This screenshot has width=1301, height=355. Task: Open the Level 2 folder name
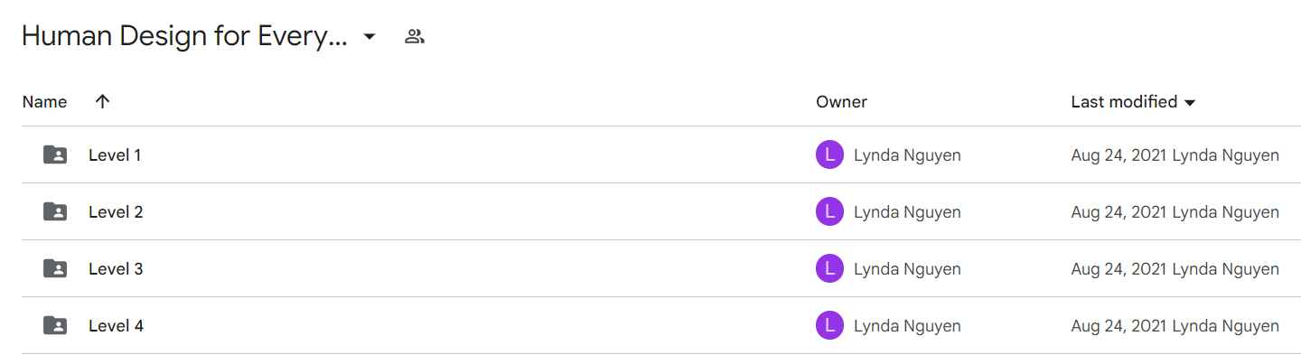click(x=116, y=212)
